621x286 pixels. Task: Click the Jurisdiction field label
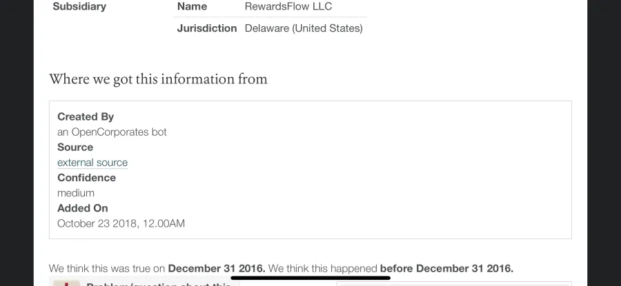point(207,28)
